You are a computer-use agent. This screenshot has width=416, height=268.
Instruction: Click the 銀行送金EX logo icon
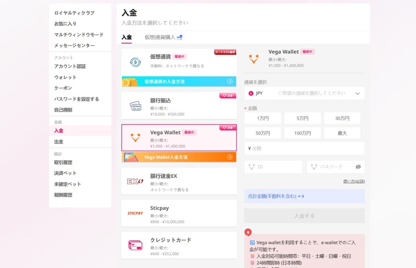(135, 181)
